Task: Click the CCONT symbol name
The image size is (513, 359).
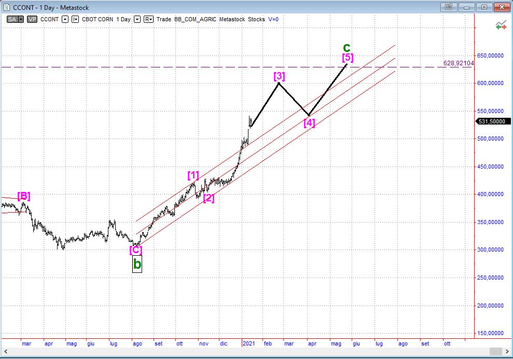Action: (x=49, y=19)
